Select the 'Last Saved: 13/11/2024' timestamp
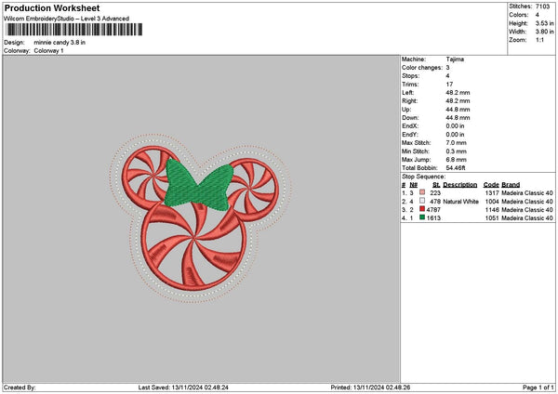 pyautogui.click(x=183, y=387)
